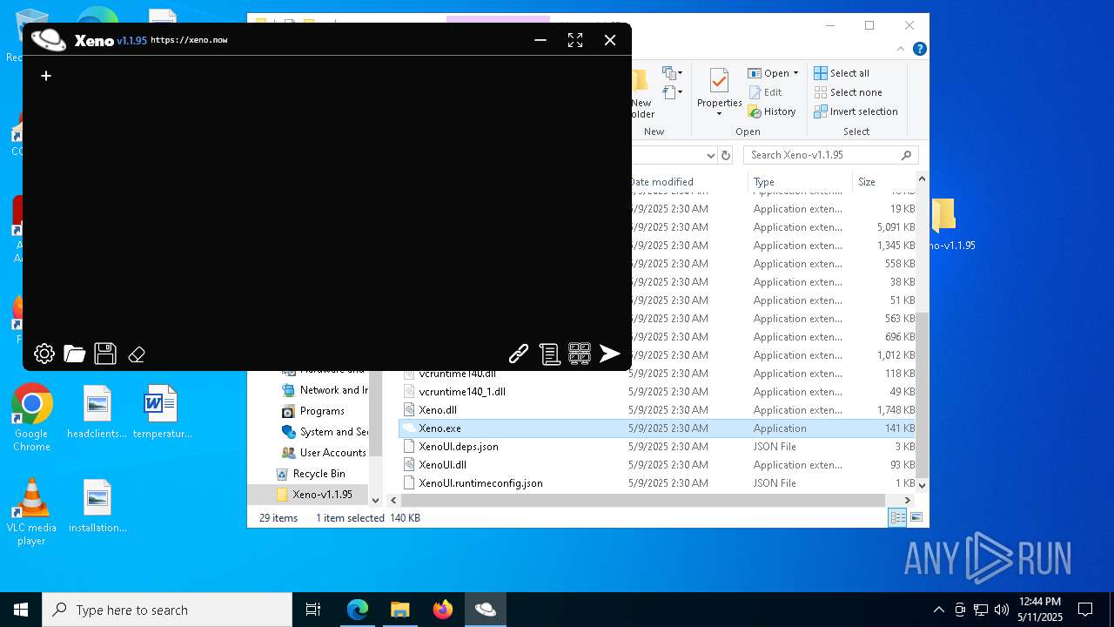
Task: Click Invert selection in Explorer ribbon
Action: click(x=856, y=111)
